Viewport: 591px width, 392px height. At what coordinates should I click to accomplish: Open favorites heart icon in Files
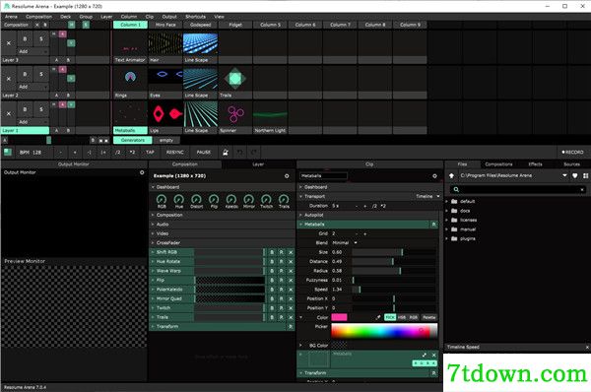[575, 175]
